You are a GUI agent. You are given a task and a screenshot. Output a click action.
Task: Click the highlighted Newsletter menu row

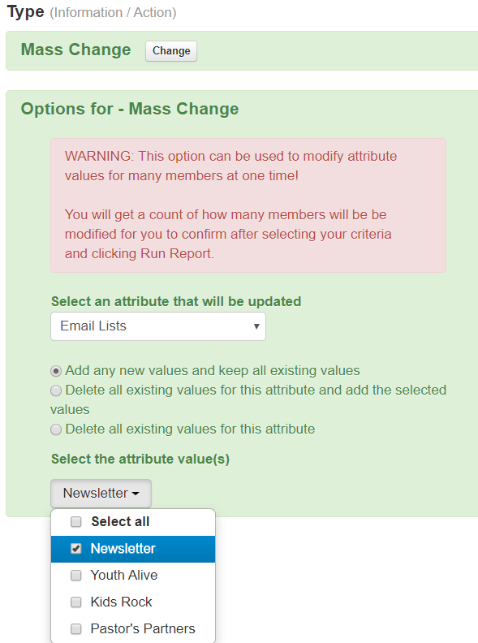tap(133, 549)
